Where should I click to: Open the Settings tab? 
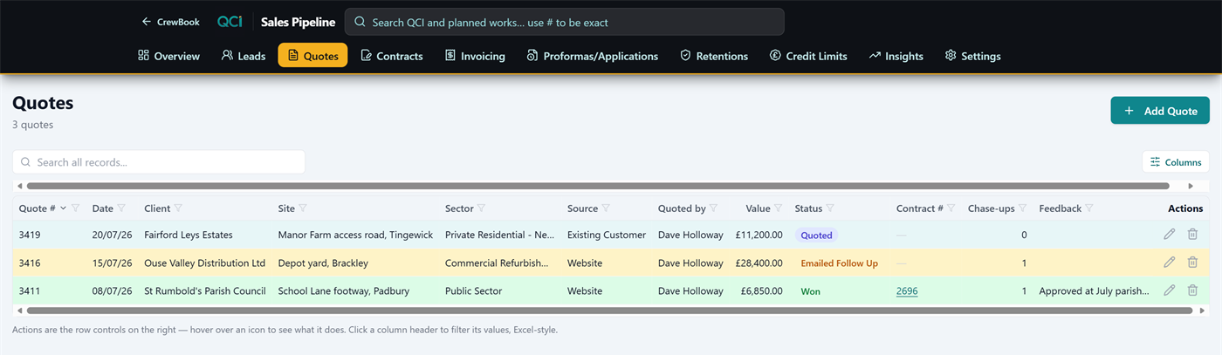click(x=972, y=56)
